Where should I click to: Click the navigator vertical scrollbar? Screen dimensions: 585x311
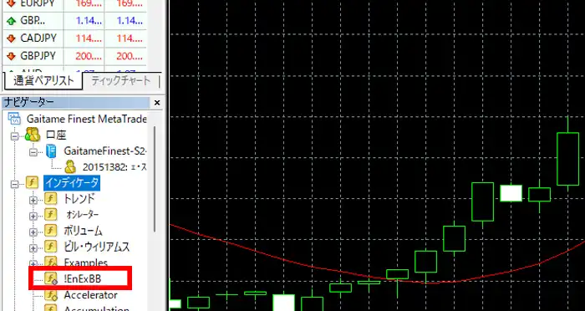pyautogui.click(x=155, y=179)
